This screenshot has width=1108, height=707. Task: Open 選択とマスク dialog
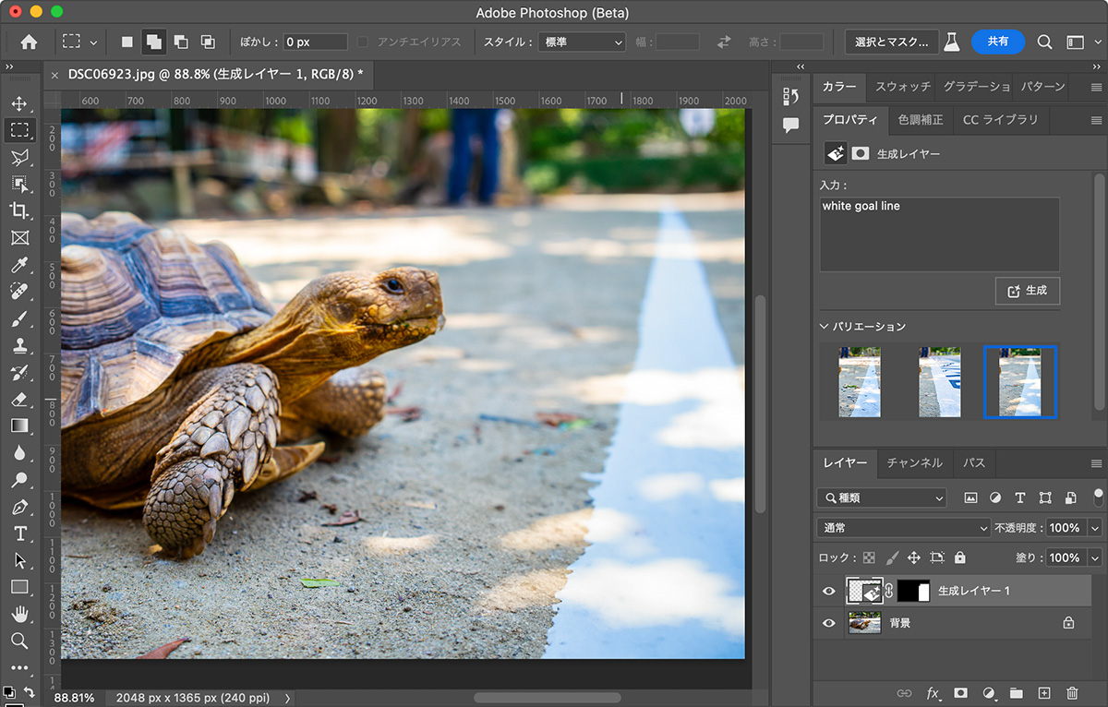point(891,42)
